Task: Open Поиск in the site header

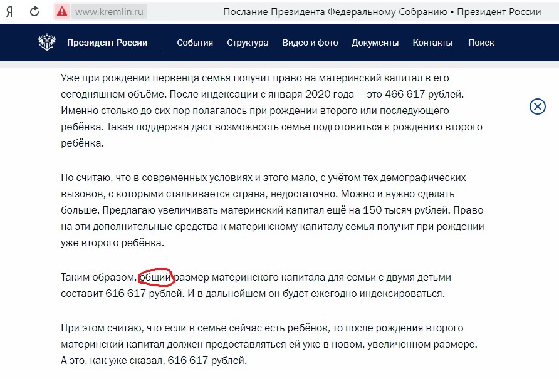Action: coord(481,43)
